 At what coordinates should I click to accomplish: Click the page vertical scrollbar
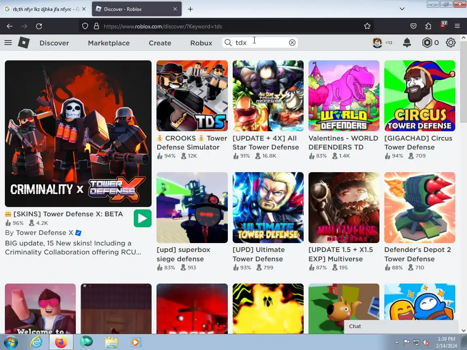point(463,82)
